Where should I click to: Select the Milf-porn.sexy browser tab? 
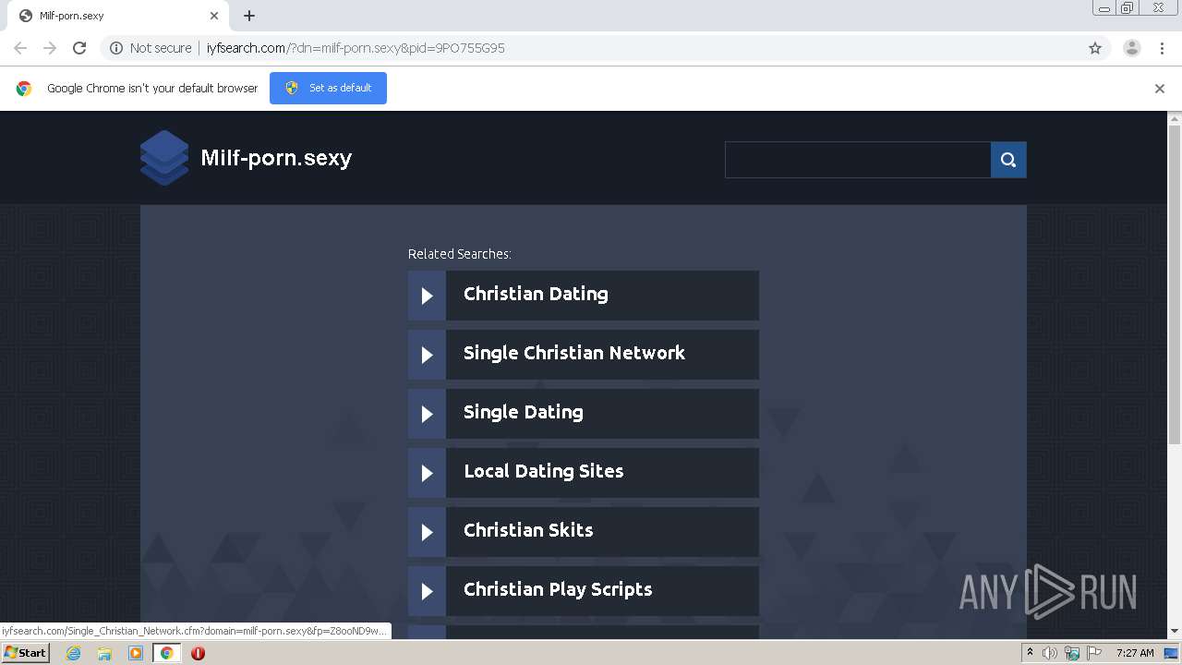[x=120, y=16]
